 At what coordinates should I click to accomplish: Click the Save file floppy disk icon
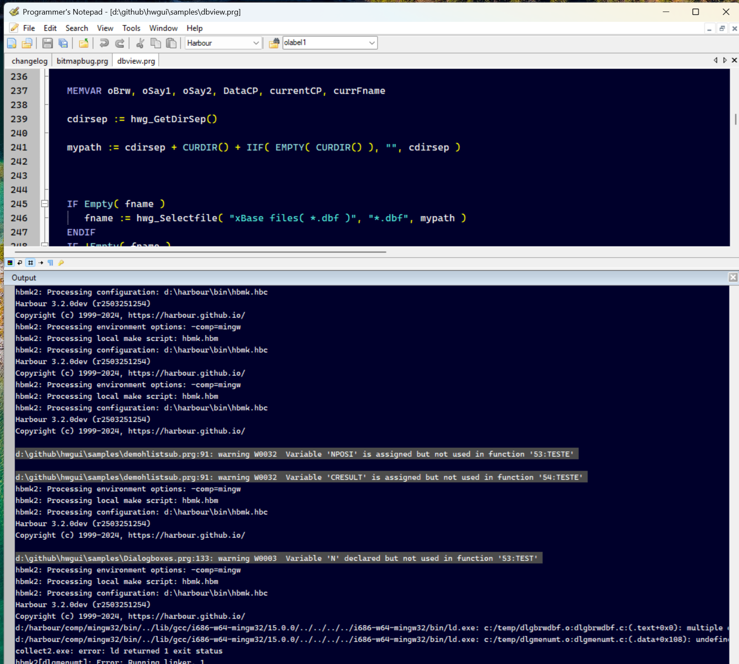coord(48,43)
